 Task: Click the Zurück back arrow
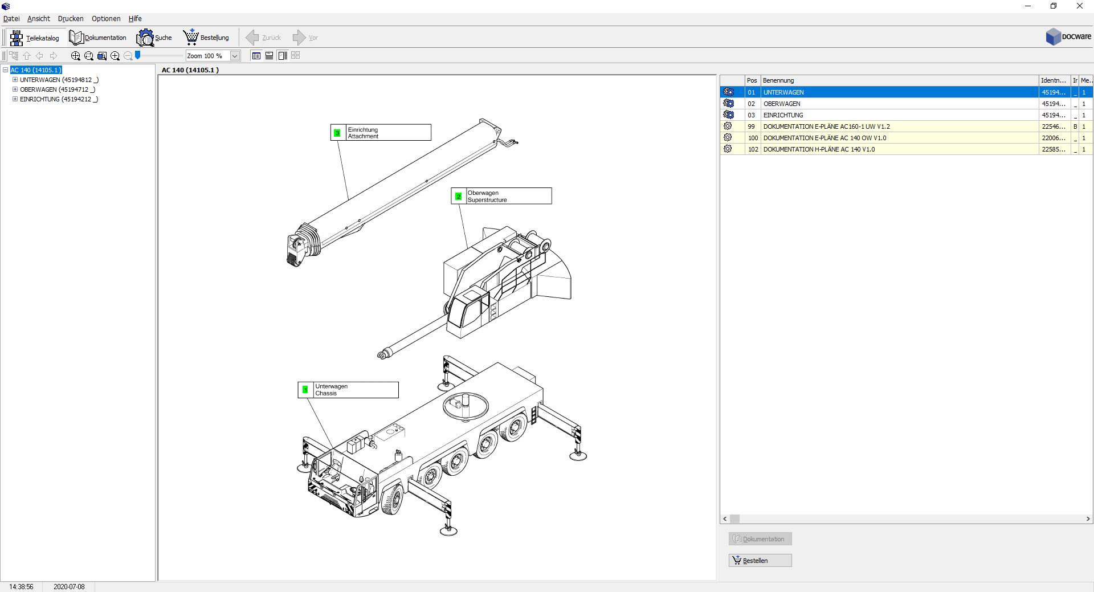[x=263, y=38]
